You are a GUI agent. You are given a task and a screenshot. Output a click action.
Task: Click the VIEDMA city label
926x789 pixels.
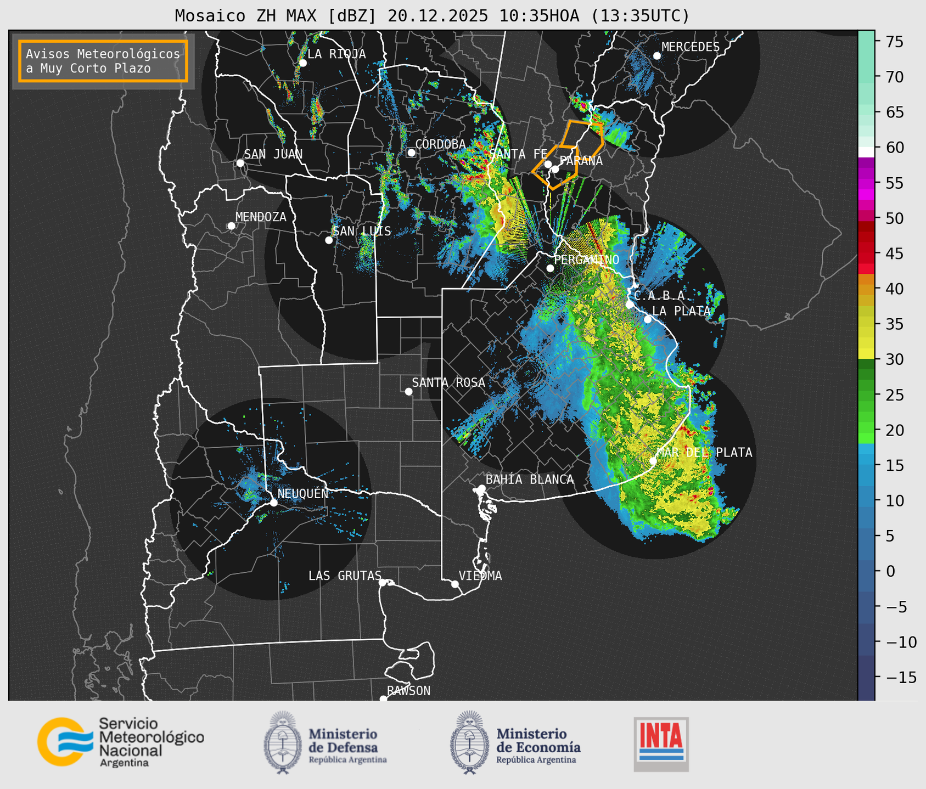[480, 576]
